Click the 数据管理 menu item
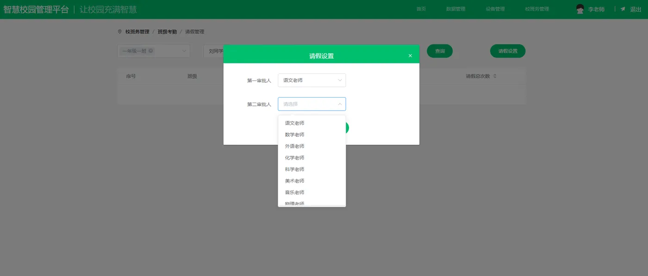The width and height of the screenshot is (648, 276). click(456, 8)
